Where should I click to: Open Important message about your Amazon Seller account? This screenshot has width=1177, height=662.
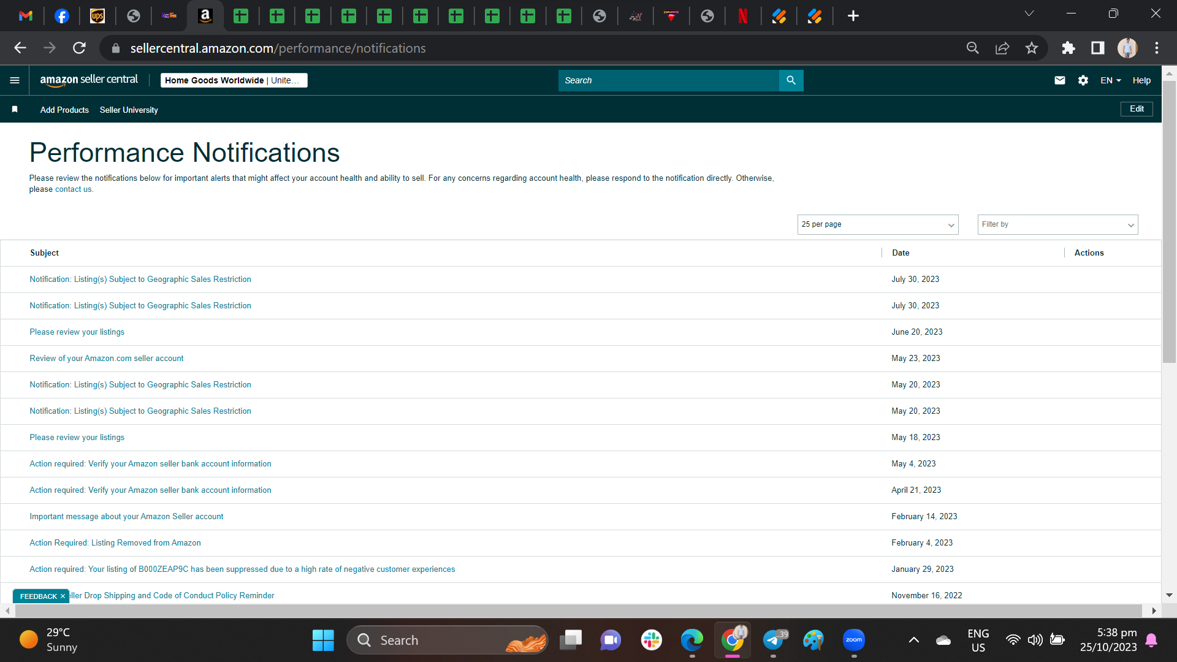tap(126, 517)
